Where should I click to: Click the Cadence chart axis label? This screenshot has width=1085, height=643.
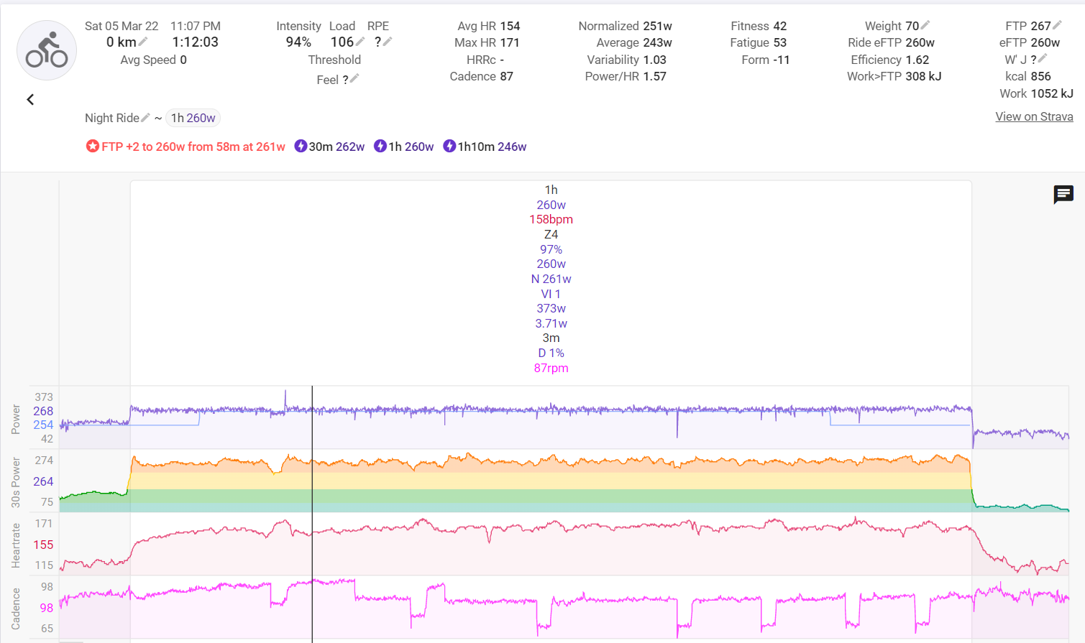[16, 609]
